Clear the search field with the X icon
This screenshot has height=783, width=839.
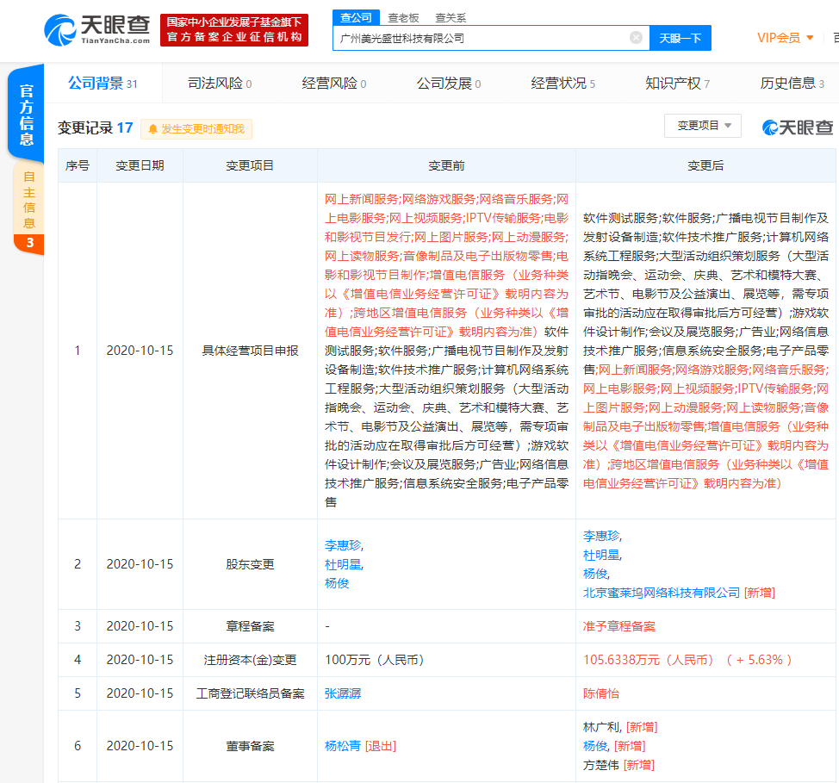click(636, 37)
